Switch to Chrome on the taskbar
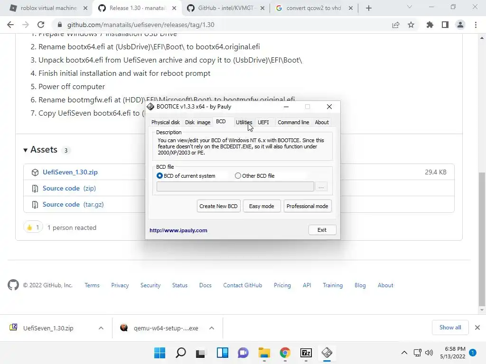Viewport: 486px width, 364px height. click(x=285, y=353)
